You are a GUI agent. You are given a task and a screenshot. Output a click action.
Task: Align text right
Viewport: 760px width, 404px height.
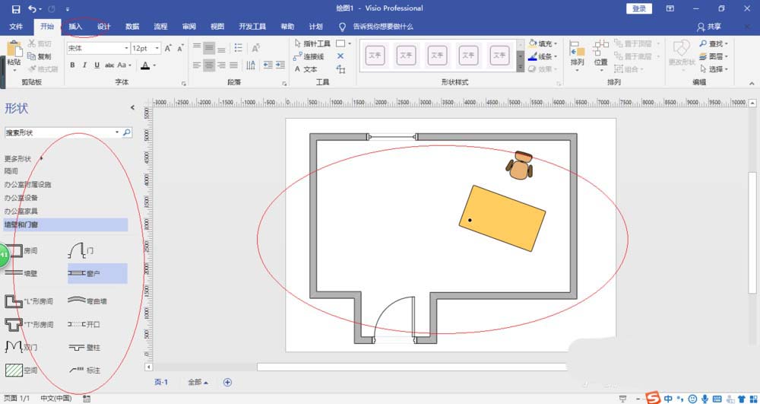(x=221, y=65)
